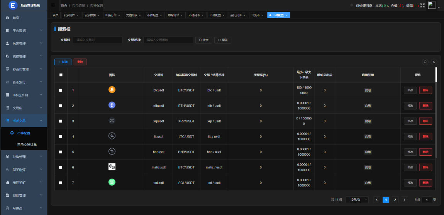Open 币币交易订单 in the sidebar submenu
Screen dimensions: 444x215
point(27,145)
